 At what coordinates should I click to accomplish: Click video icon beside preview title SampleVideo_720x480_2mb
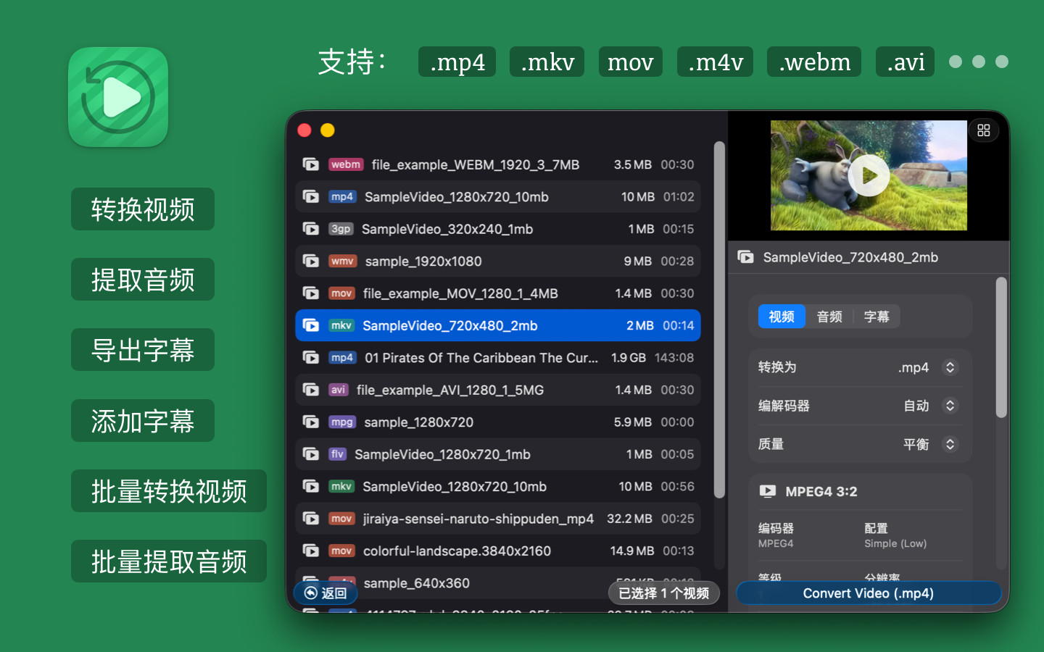click(745, 257)
